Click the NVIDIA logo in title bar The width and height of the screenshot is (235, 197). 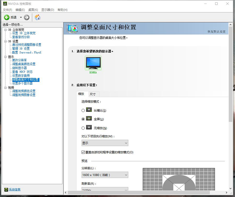(x=5, y=4)
